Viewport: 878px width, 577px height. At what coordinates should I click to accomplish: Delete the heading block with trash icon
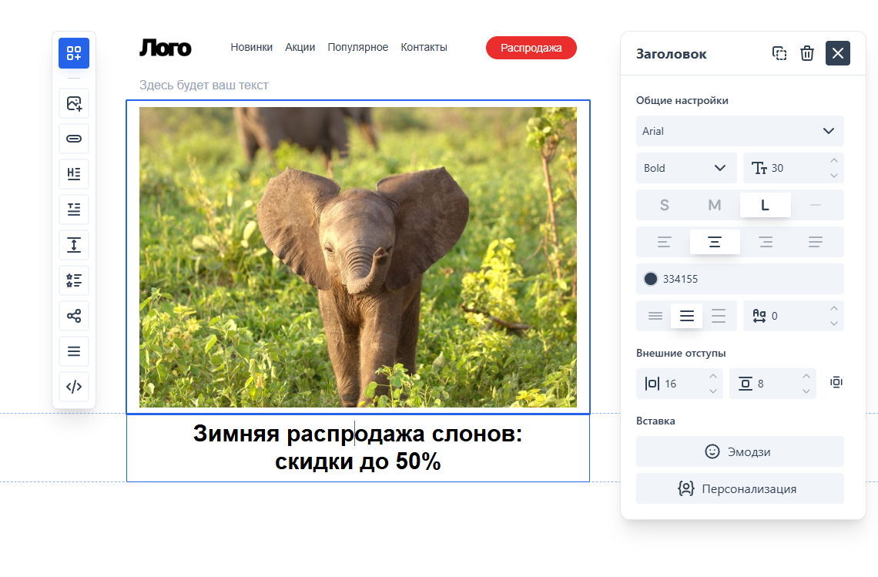(x=807, y=53)
